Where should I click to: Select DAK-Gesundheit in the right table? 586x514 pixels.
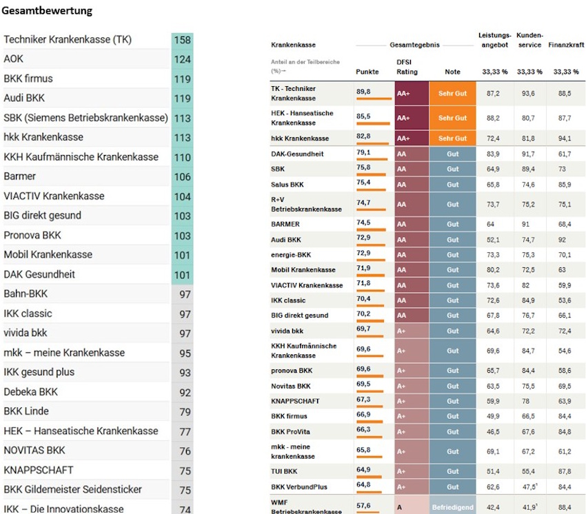point(297,154)
